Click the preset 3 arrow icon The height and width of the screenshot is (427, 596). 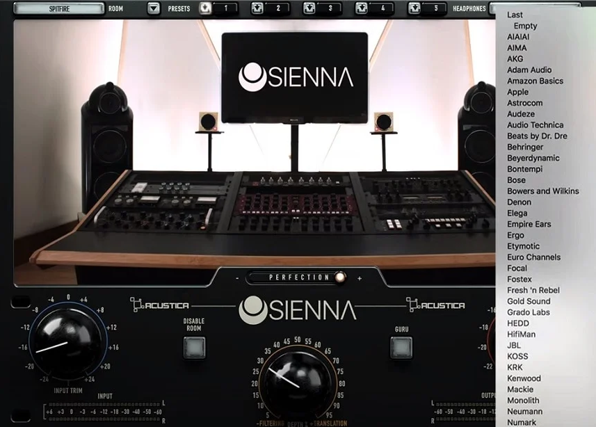(x=309, y=8)
